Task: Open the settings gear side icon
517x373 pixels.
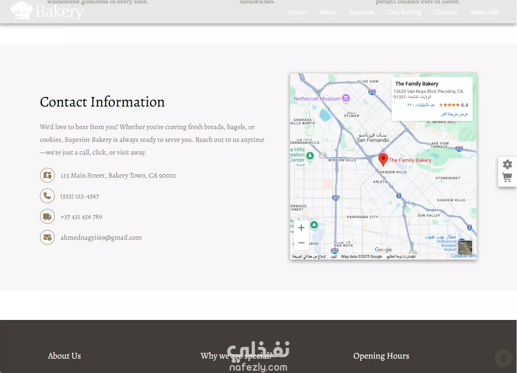Action: 508,164
